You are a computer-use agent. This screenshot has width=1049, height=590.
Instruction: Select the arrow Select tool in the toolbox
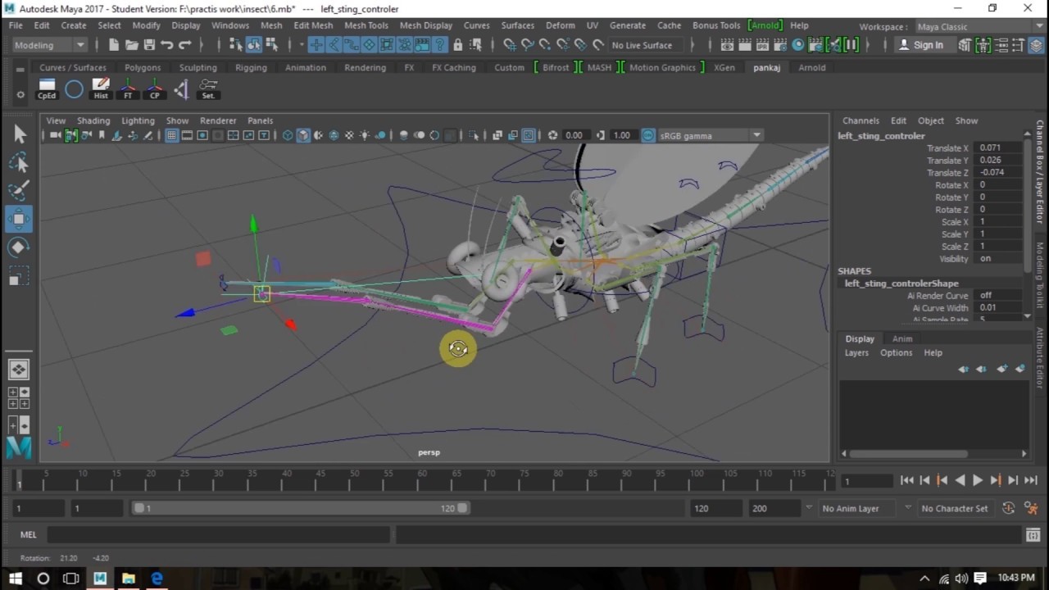[20, 134]
